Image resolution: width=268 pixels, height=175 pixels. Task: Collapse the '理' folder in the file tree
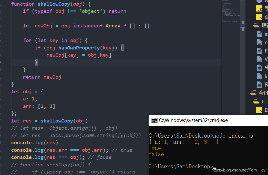click(x=256, y=25)
